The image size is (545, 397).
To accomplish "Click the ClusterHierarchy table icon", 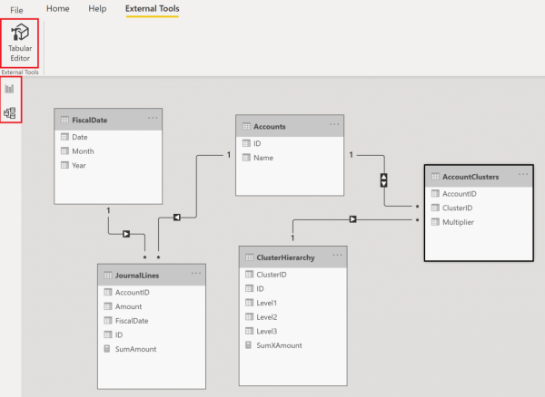I will click(249, 257).
